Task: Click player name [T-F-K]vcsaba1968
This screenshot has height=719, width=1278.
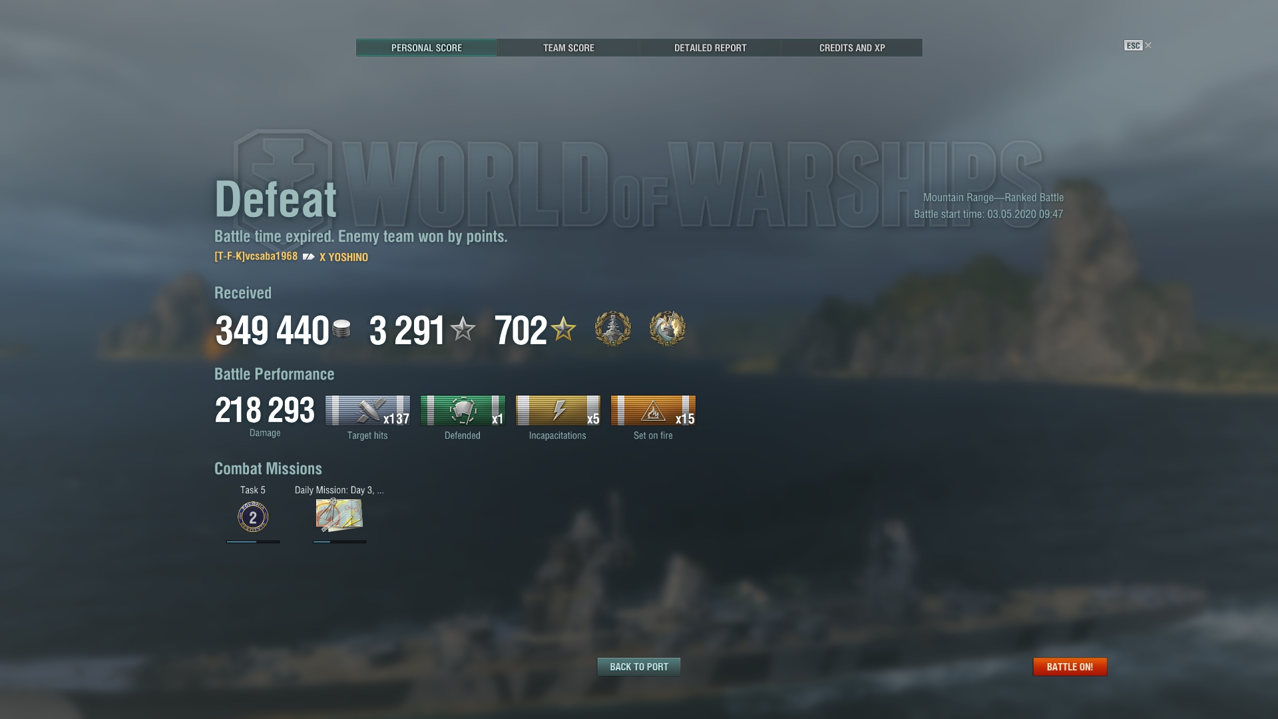Action: [x=256, y=256]
